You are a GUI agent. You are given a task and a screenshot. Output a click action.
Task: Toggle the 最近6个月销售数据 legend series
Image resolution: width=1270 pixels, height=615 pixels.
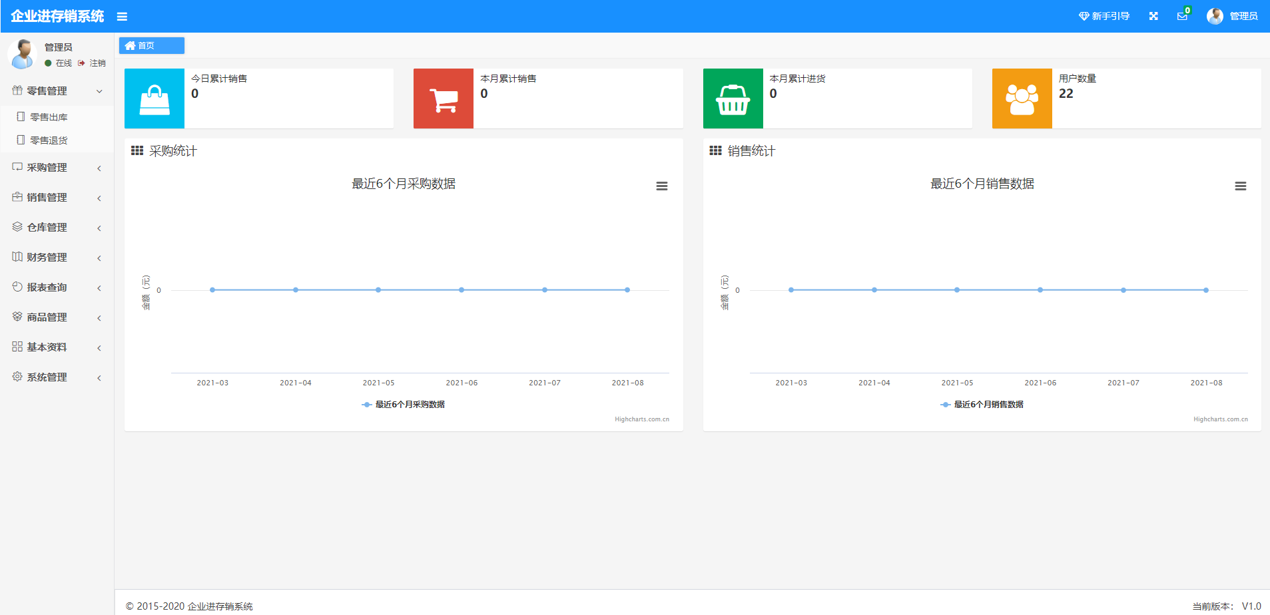[x=982, y=405]
